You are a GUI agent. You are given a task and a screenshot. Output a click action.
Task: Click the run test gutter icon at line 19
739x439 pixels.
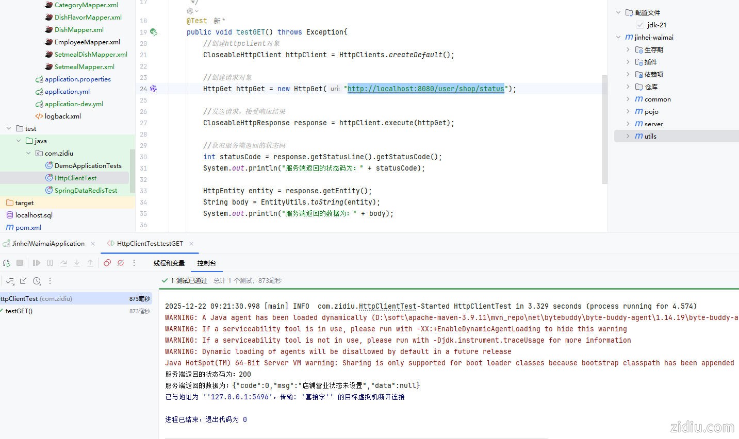point(153,32)
